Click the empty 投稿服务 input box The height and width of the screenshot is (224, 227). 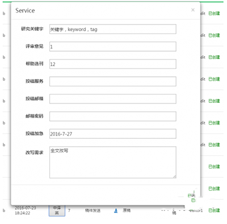pyautogui.click(x=113, y=81)
